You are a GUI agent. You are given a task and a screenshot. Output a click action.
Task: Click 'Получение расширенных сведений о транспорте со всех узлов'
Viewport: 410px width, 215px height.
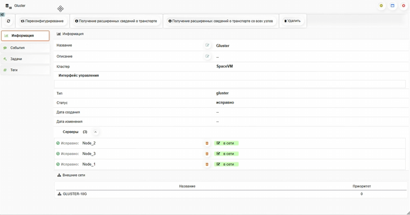pos(221,21)
